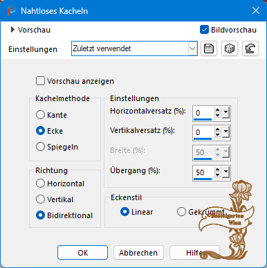Image resolution: width=267 pixels, height=268 pixels.
Task: Click the save preset floppy disk icon
Action: coord(209,48)
